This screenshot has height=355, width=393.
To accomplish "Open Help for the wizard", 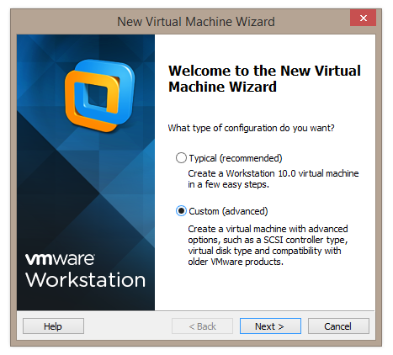I will click(53, 326).
